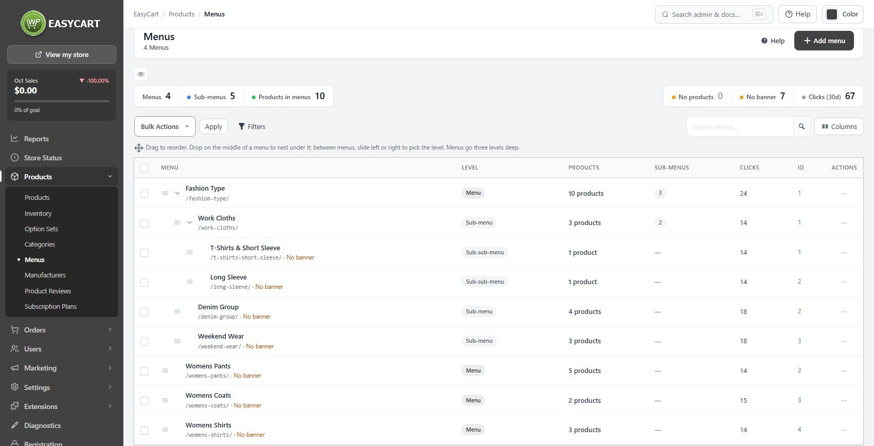Click the Diagnostics icon in sidebar
This screenshot has height=446, width=874.
click(x=14, y=425)
